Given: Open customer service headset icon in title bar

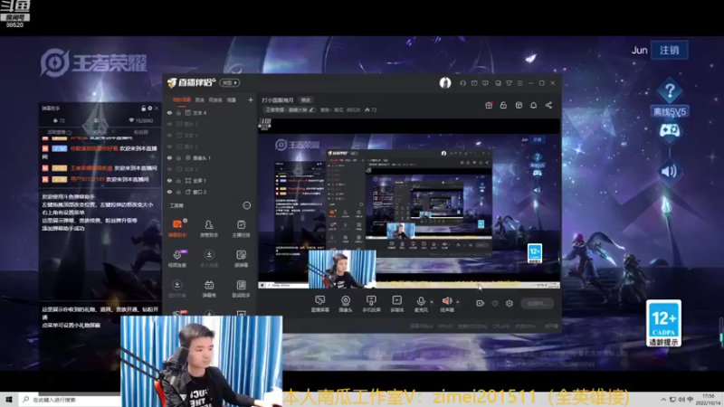Looking at the screenshot, I should (x=462, y=83).
